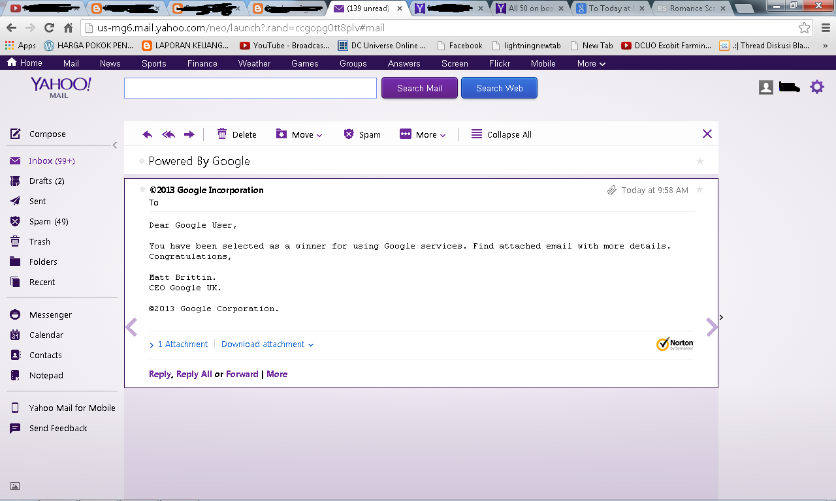Expand Folders in the sidebar
836x501 pixels.
tap(34, 262)
